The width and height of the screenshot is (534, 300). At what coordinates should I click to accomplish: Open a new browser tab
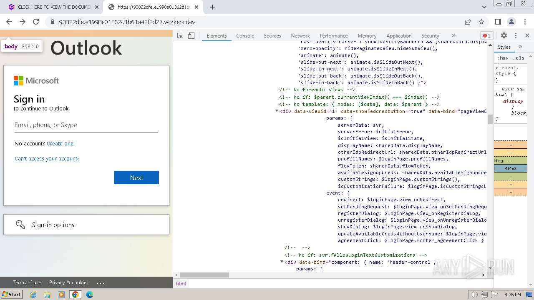(212, 7)
